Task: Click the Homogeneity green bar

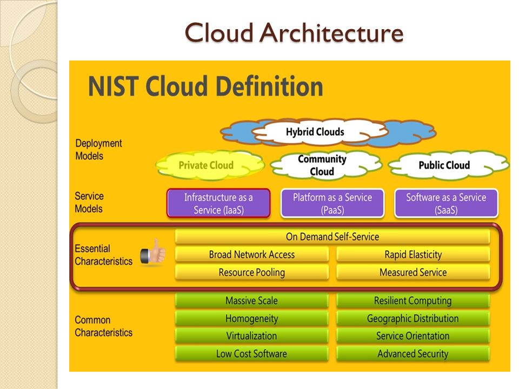Action: [252, 318]
